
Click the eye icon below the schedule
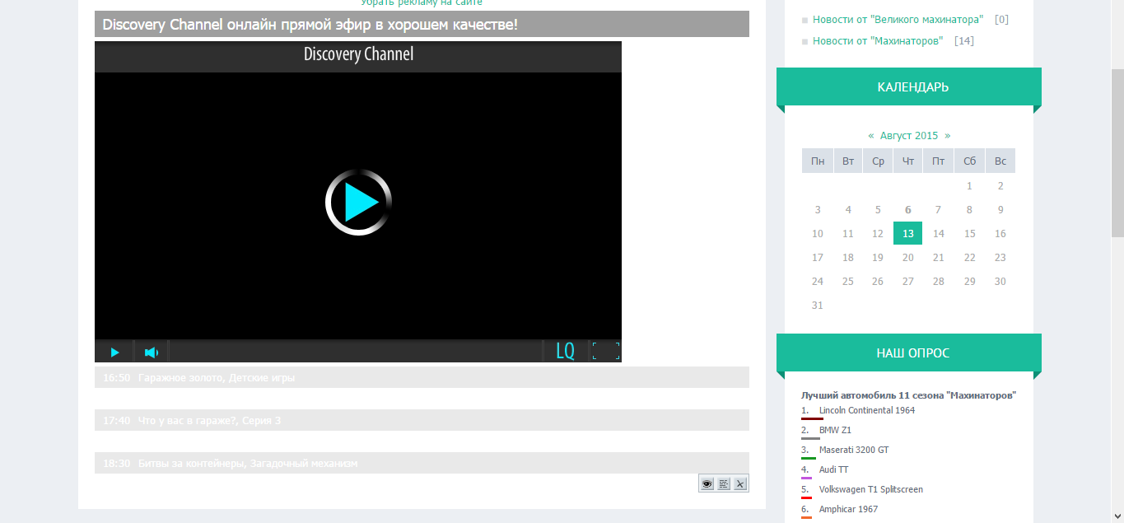pyautogui.click(x=707, y=483)
